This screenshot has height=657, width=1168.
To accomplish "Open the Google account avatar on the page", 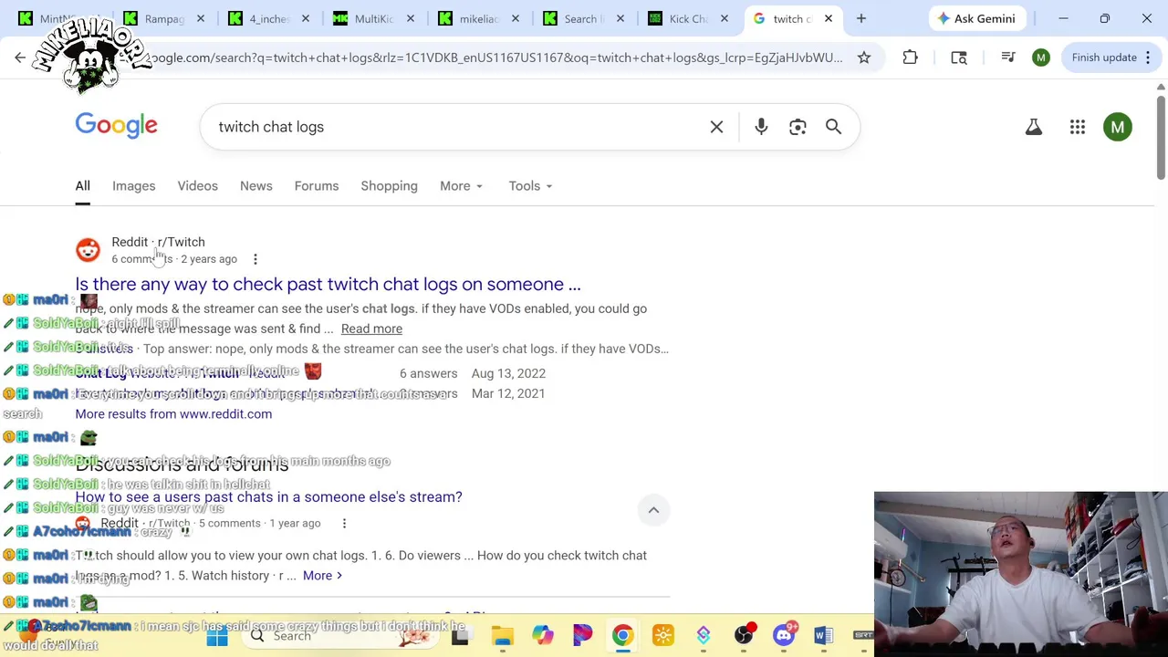I will [x=1118, y=127].
